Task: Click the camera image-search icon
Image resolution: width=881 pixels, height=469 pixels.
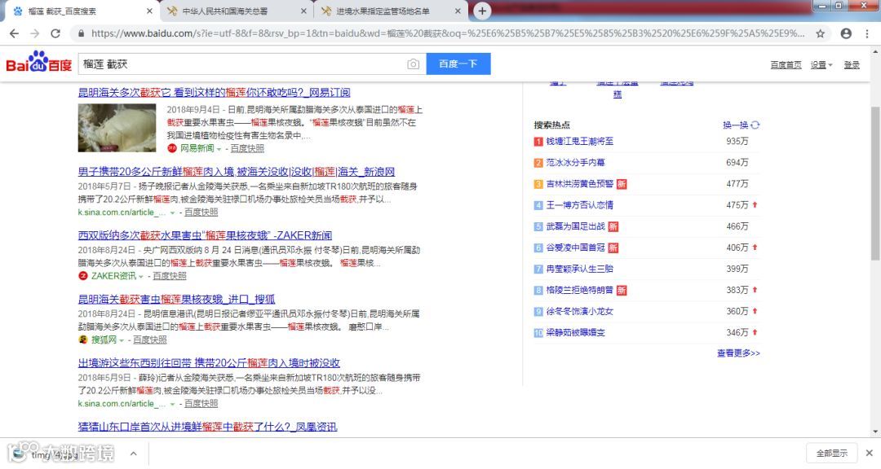Action: point(413,64)
